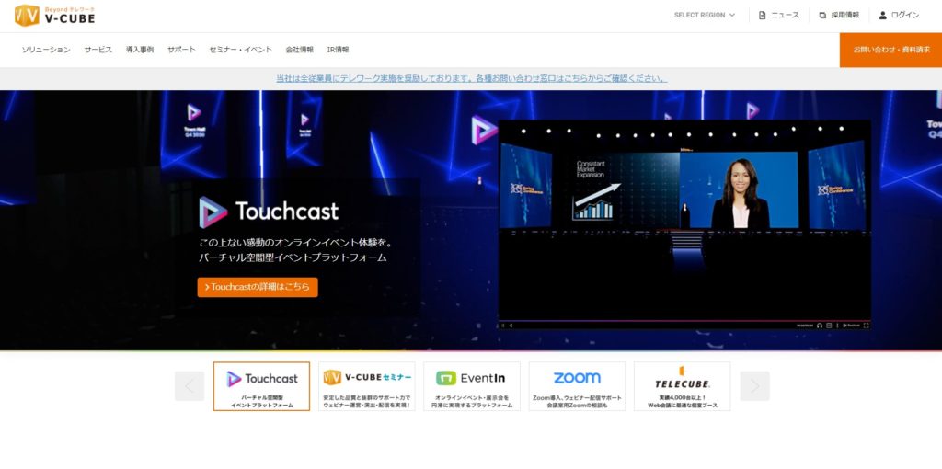Click the V-CUBE logo in the header

click(54, 16)
